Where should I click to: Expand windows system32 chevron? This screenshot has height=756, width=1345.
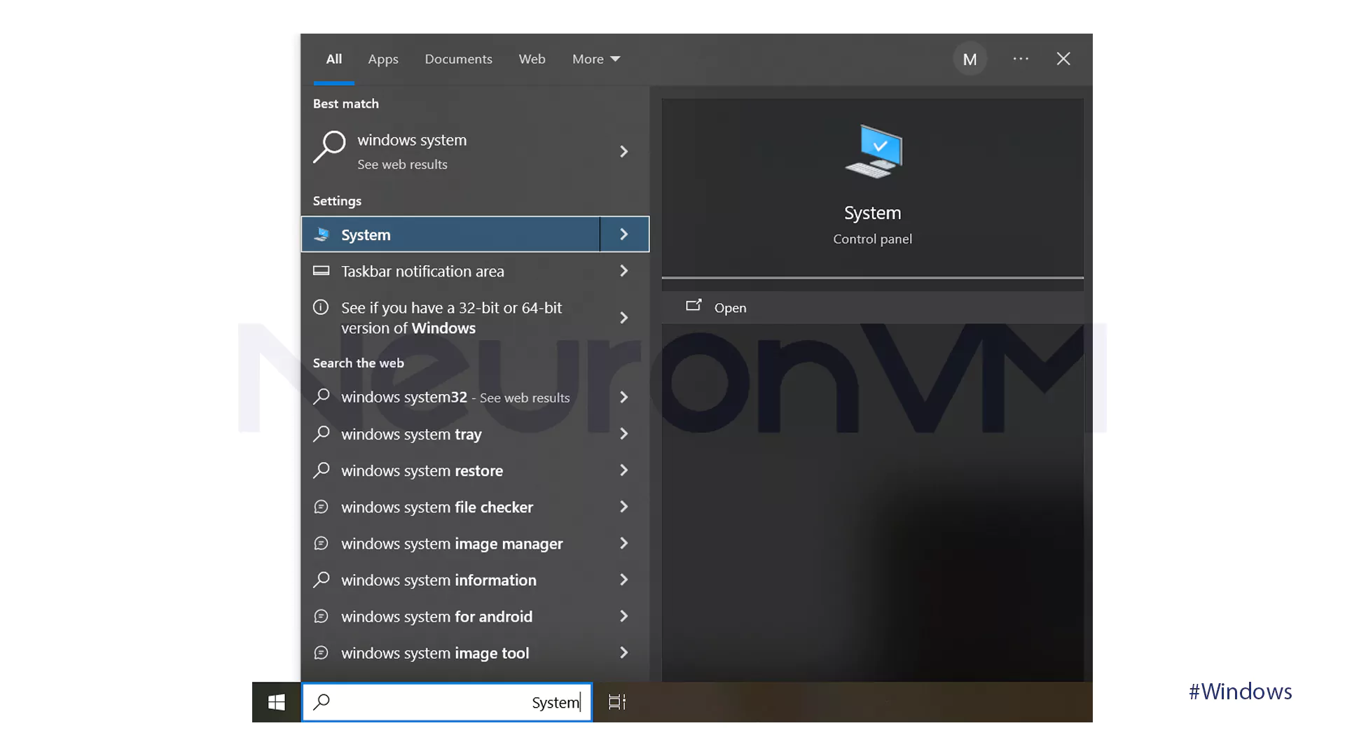point(624,397)
